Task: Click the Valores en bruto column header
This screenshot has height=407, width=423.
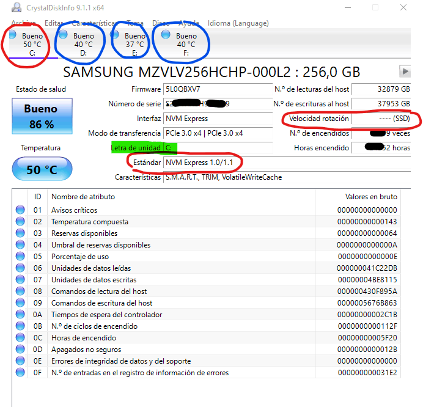Action: 358,197
